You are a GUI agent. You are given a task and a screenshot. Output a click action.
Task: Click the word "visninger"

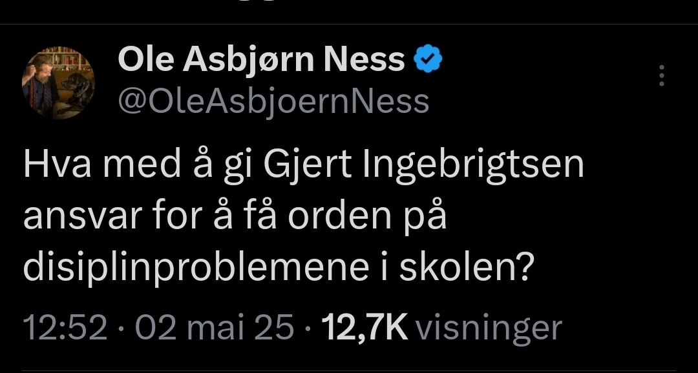(488, 328)
